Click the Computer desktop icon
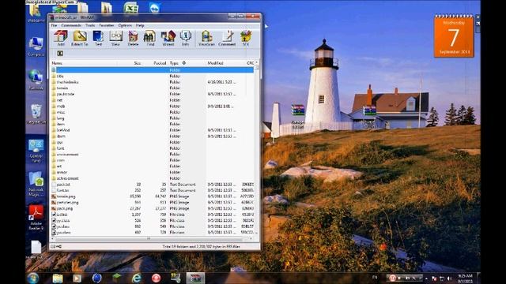506x284 pixels. [x=36, y=47]
